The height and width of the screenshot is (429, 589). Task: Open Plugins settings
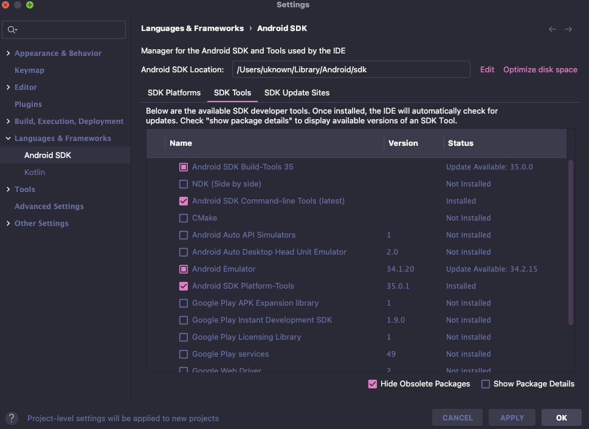pos(28,104)
